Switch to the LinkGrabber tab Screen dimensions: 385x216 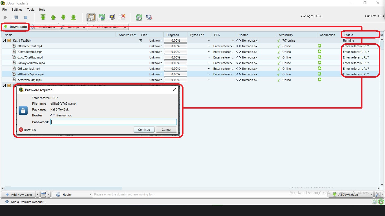[x=44, y=27]
